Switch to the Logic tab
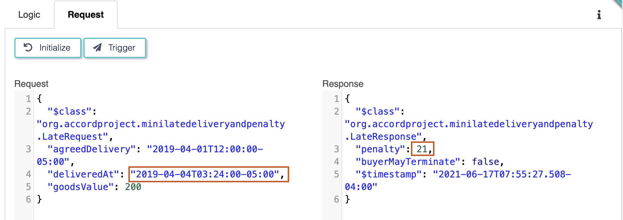 tap(29, 15)
